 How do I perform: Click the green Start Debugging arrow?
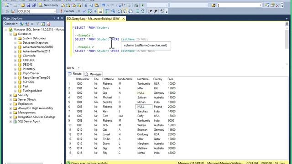(x=143, y=5)
